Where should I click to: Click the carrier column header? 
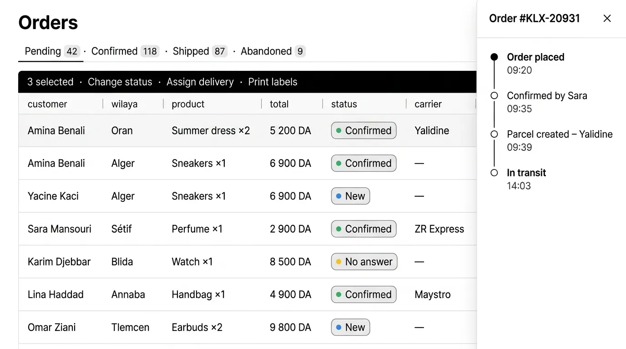[x=428, y=104]
